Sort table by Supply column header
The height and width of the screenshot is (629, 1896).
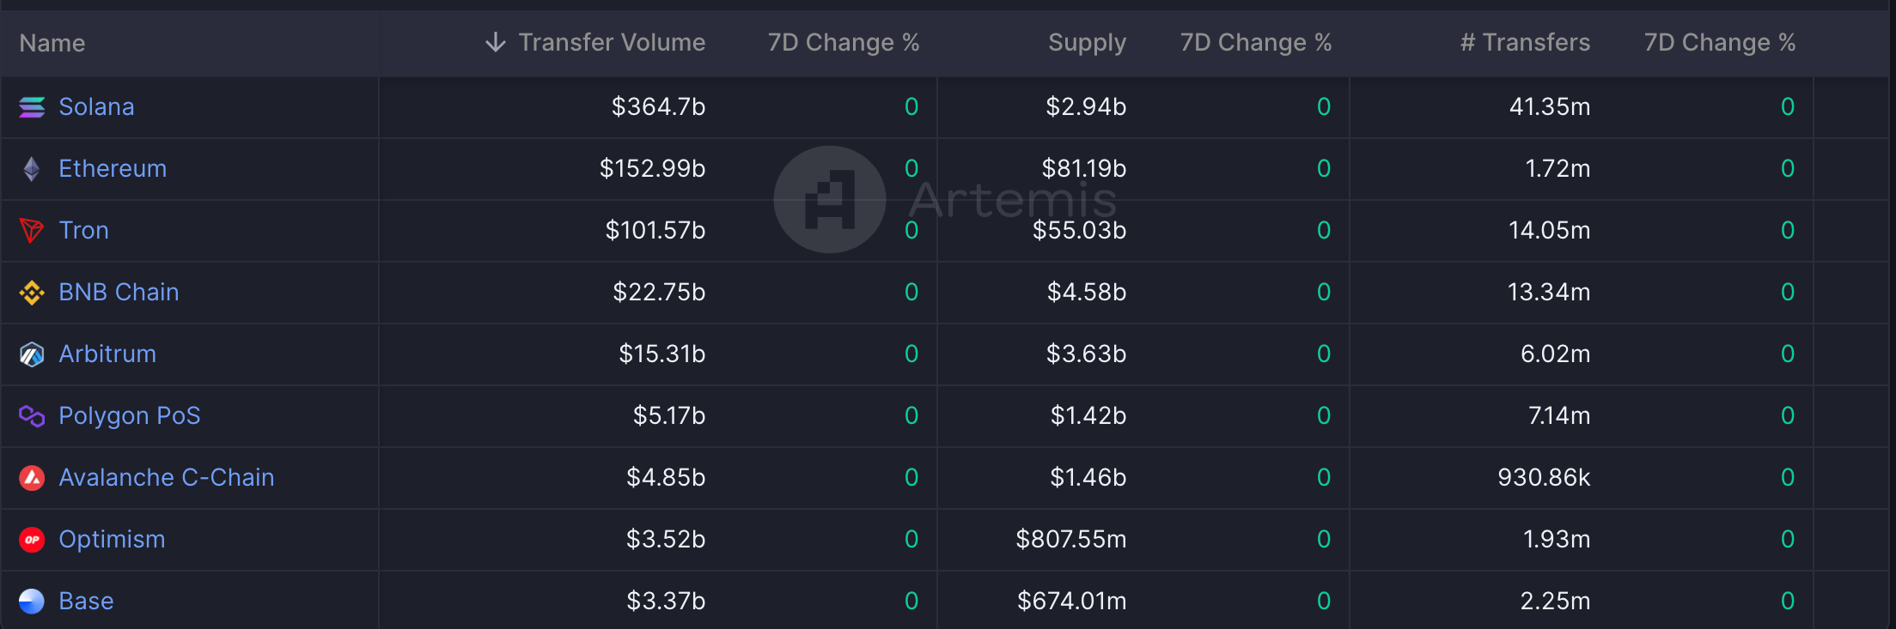click(x=1087, y=42)
